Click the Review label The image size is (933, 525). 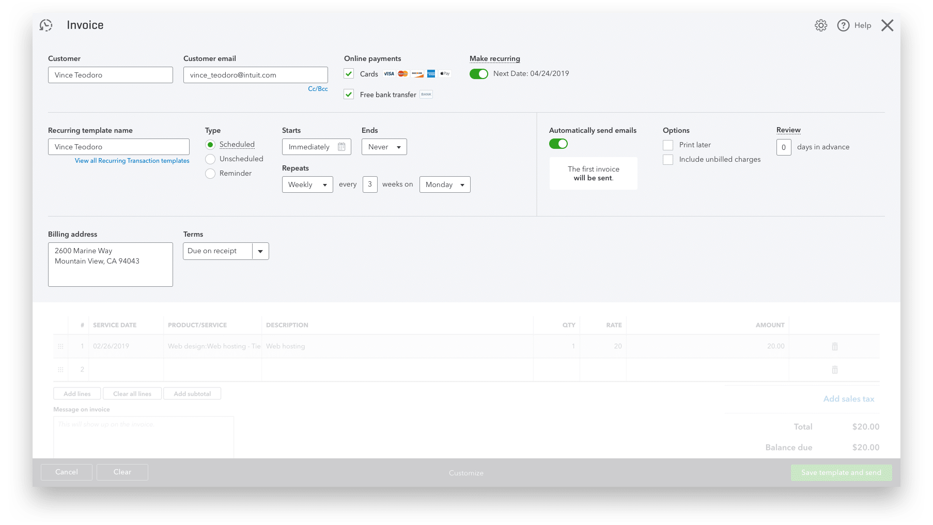788,130
